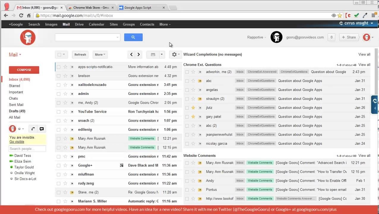Image resolution: width=379 pixels, height=214 pixels.
Task: Select the YouTube Service message checkbox
Action: point(59,112)
